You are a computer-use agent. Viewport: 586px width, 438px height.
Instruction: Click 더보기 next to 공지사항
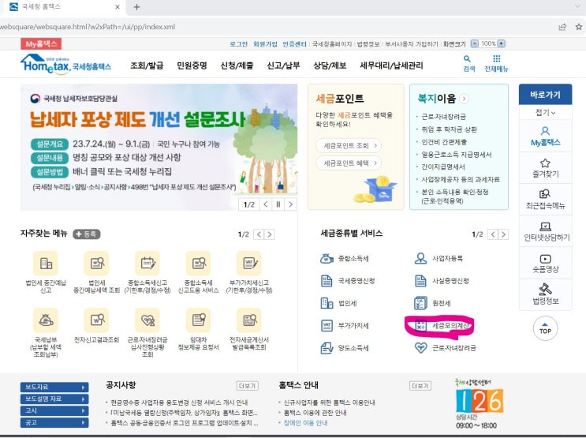(248, 386)
